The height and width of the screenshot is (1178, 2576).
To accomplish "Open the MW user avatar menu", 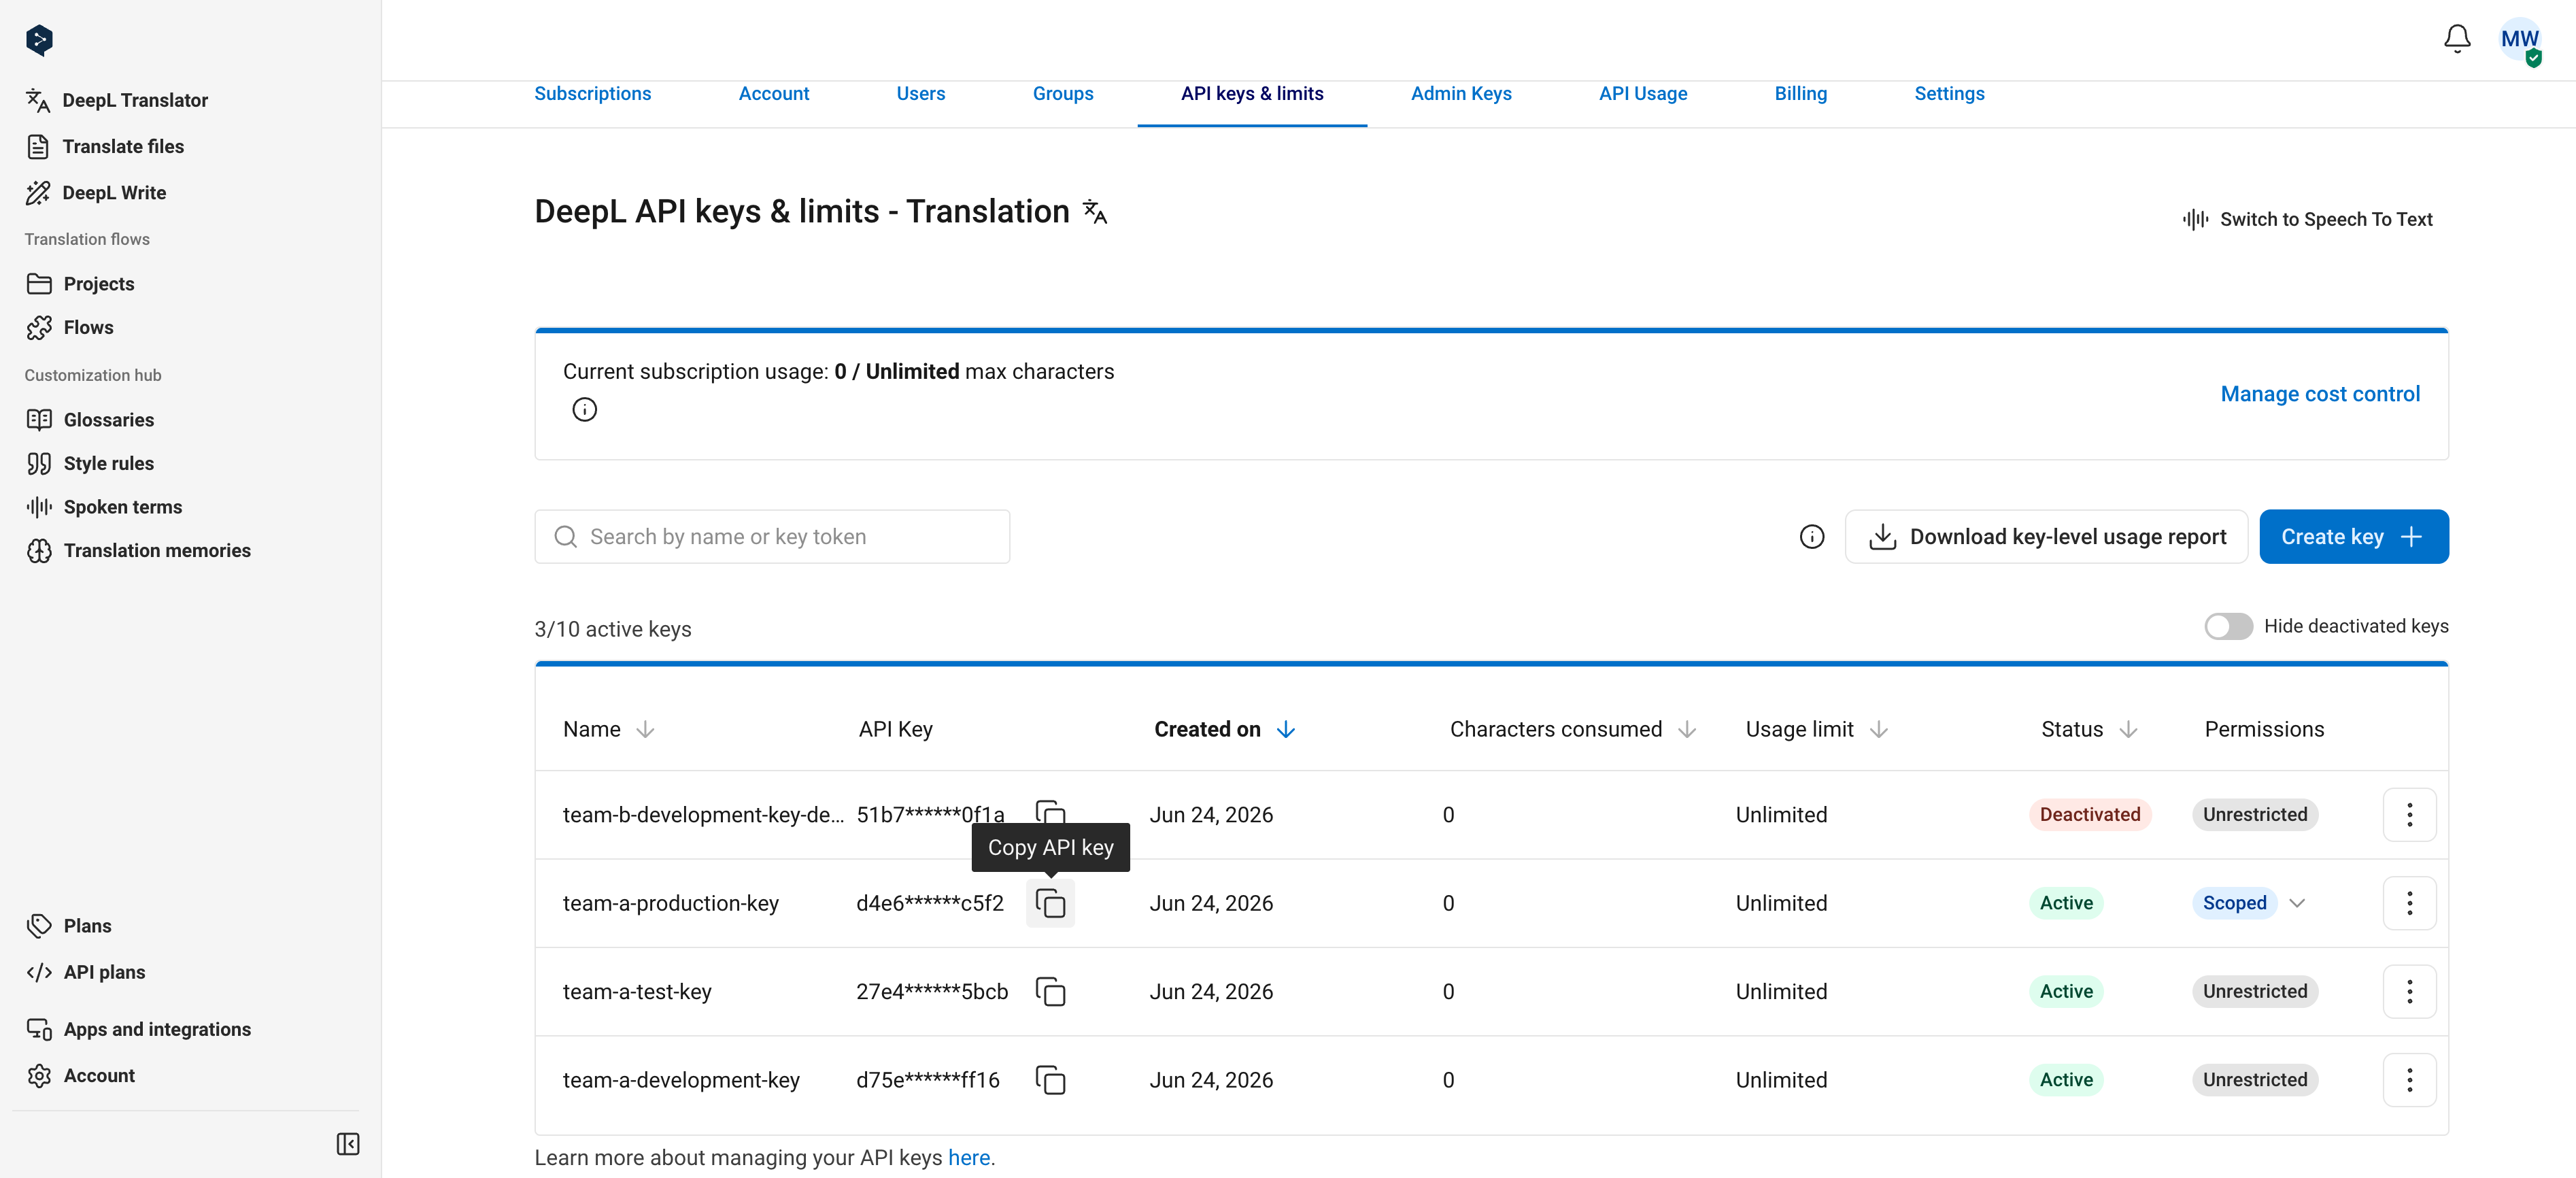I will click(x=2519, y=40).
